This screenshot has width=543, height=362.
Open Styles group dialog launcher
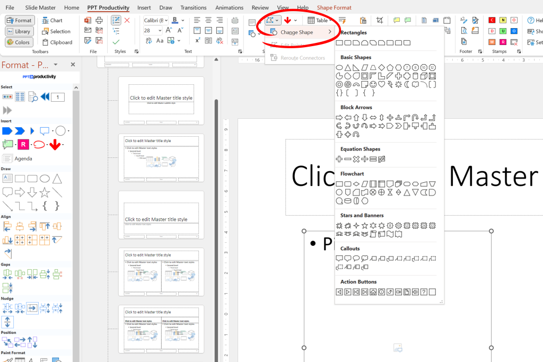pyautogui.click(x=136, y=51)
